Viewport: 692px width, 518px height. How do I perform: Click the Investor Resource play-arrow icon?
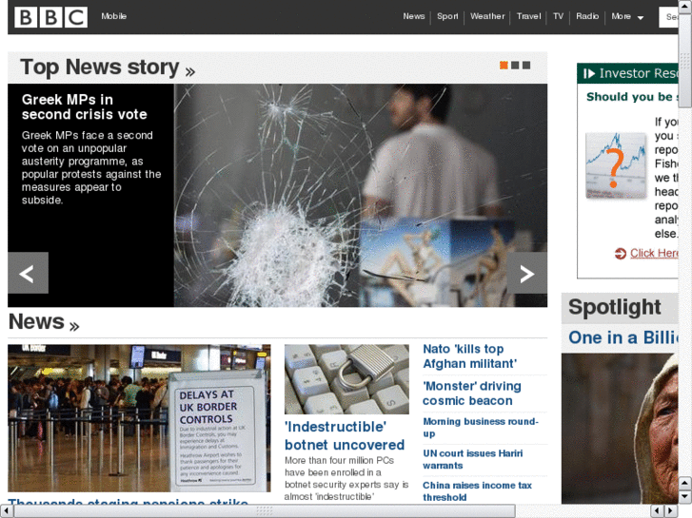(589, 73)
